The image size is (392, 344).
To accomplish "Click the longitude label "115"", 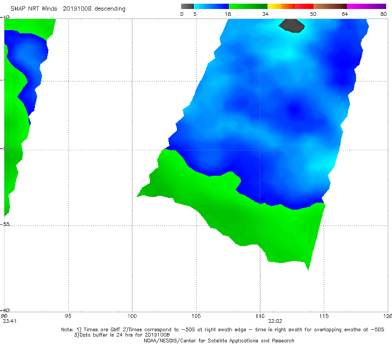I will (x=324, y=316).
